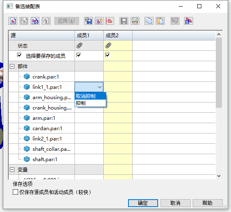Choose 抑制 from the dropdown list

pos(91,103)
